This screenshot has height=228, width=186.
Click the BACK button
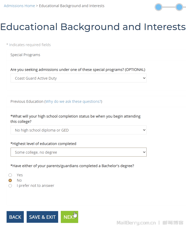tap(15, 217)
